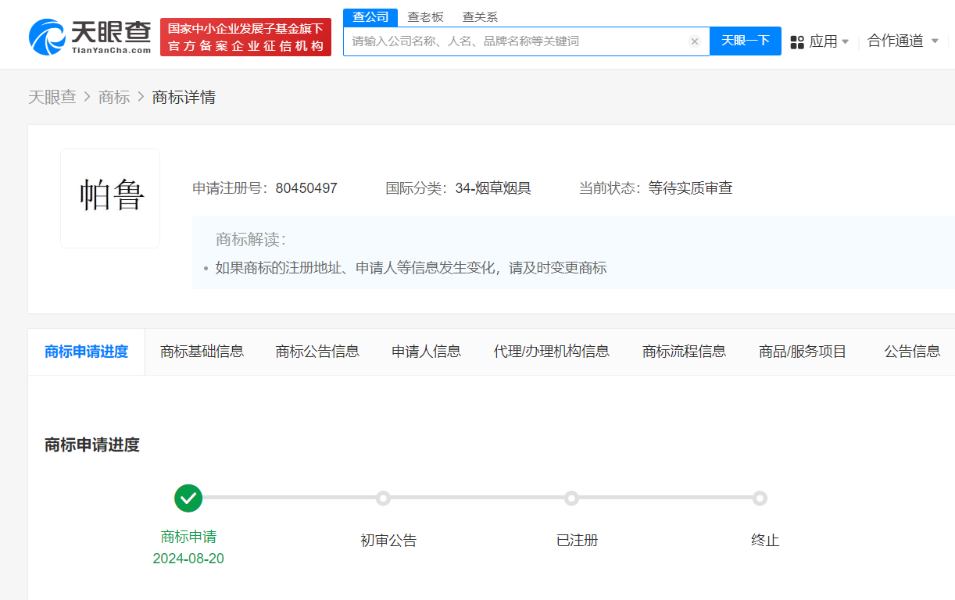
Task: Open the 代理/办理机构信息 tab
Action: click(553, 351)
